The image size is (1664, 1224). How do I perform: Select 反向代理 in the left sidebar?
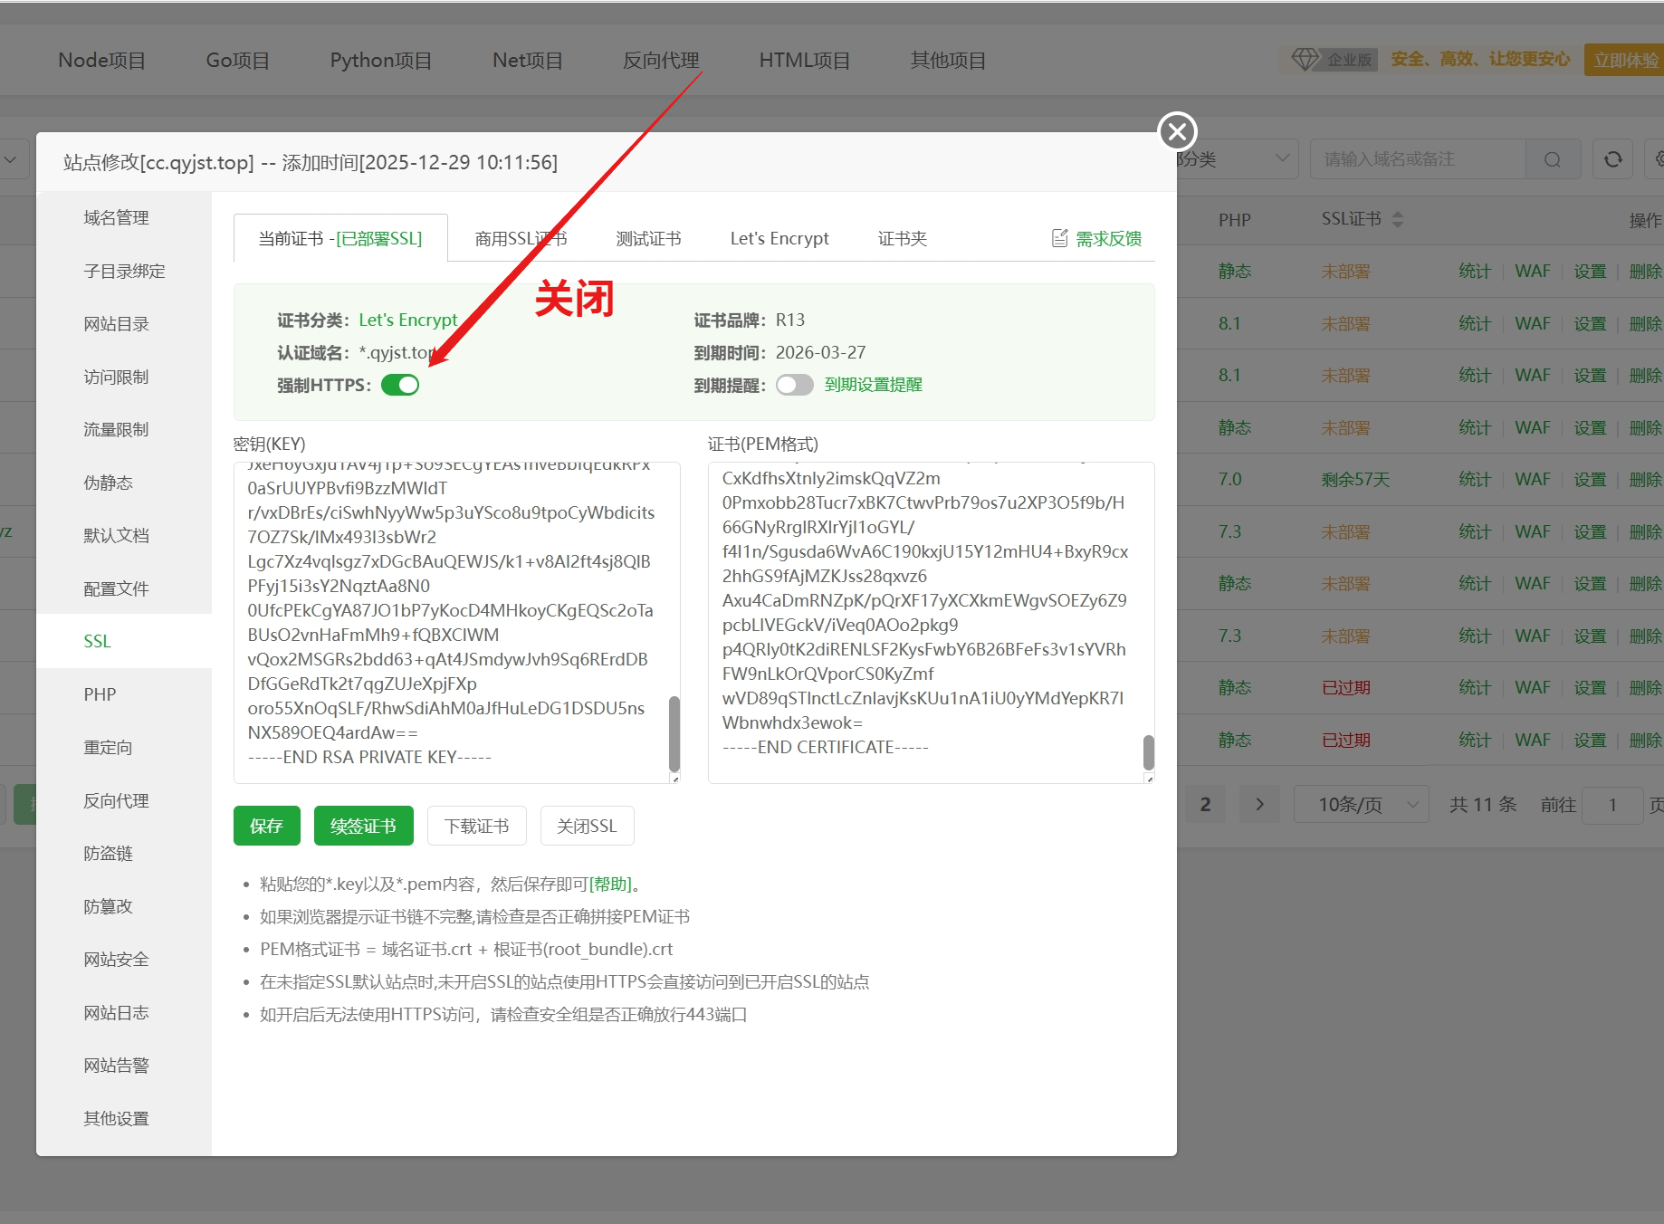click(x=116, y=800)
